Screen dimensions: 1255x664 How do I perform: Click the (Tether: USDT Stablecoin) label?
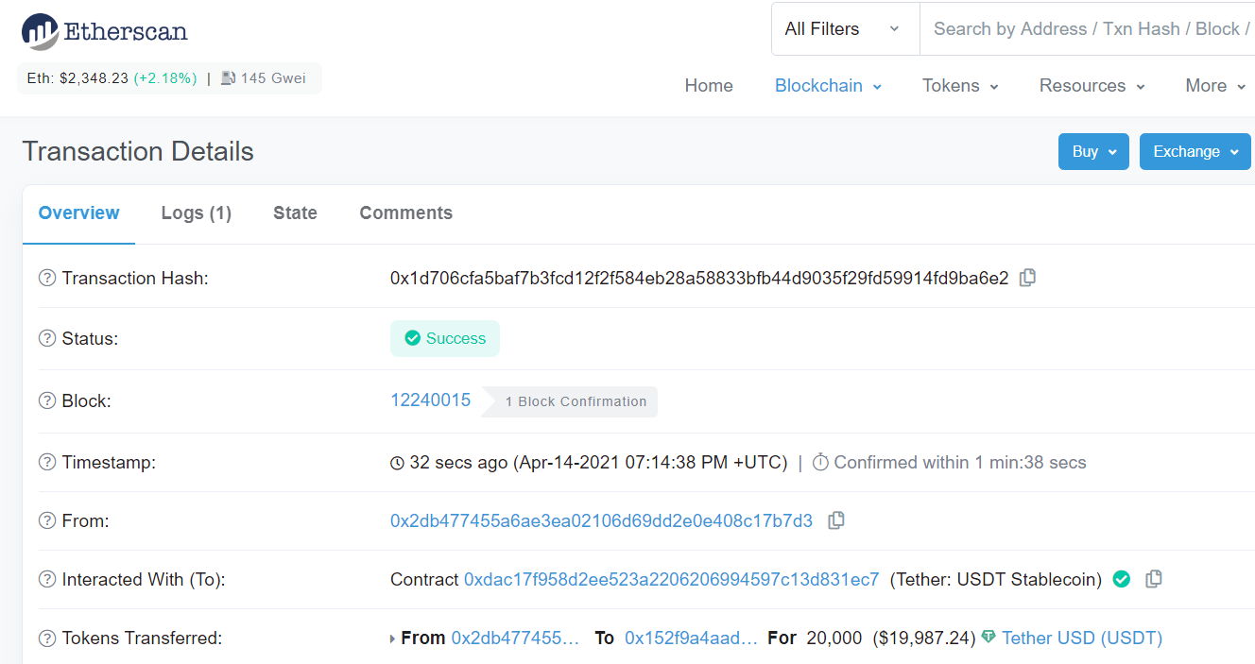[996, 579]
